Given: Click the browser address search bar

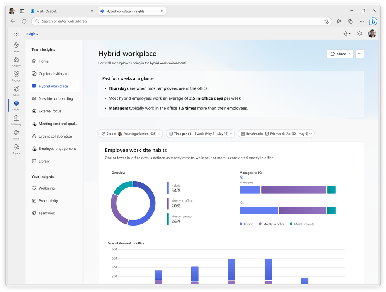Looking at the screenshot, I should [178, 21].
